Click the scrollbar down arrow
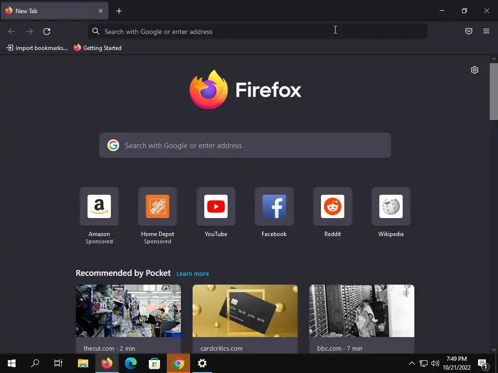The height and width of the screenshot is (373, 498). [x=494, y=350]
